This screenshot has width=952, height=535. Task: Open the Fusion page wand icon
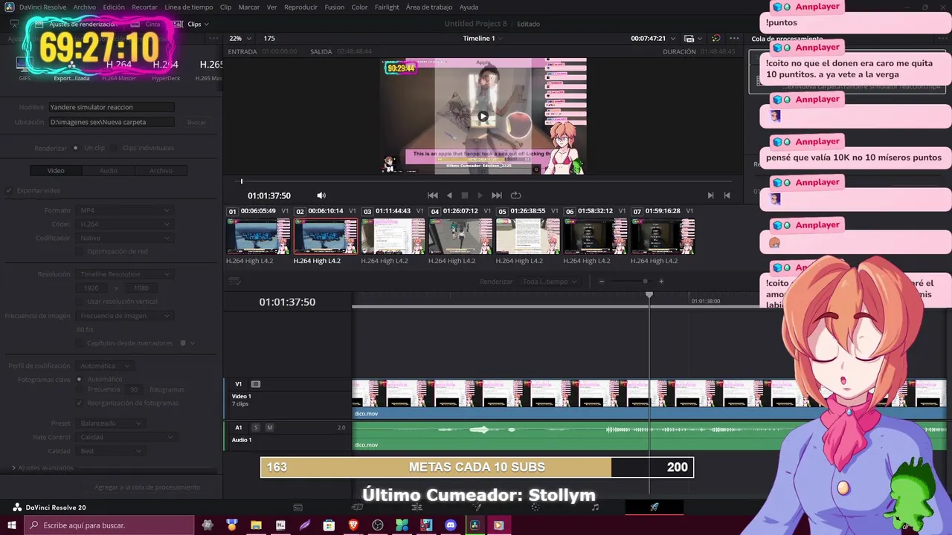(x=477, y=508)
